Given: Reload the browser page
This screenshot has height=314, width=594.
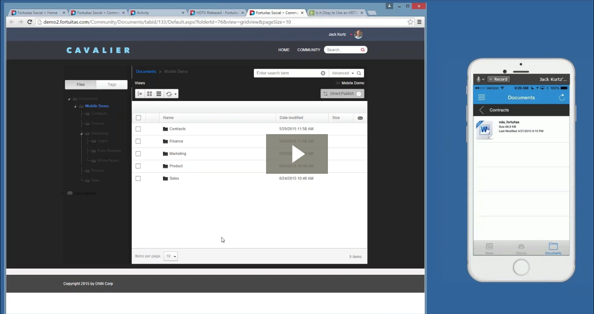Looking at the screenshot, I should click(x=29, y=22).
